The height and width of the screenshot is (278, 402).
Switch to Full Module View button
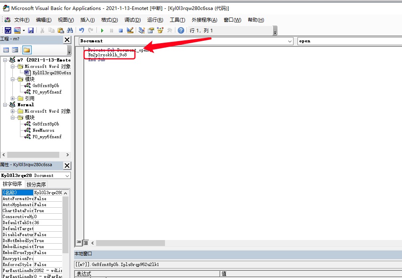coord(86,242)
